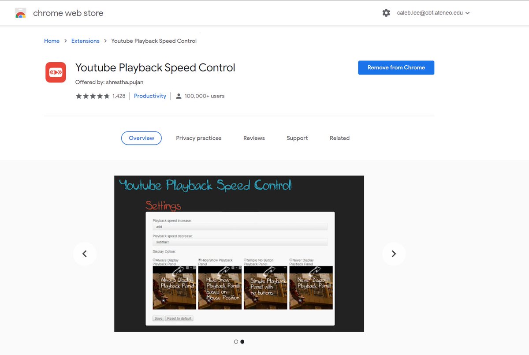
Task: Open the Extensions breadcrumb link
Action: [86, 41]
